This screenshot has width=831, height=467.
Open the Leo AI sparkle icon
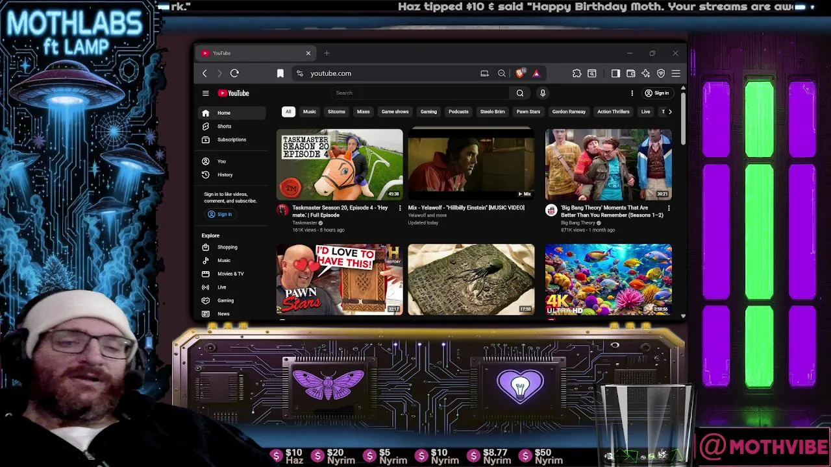point(646,73)
